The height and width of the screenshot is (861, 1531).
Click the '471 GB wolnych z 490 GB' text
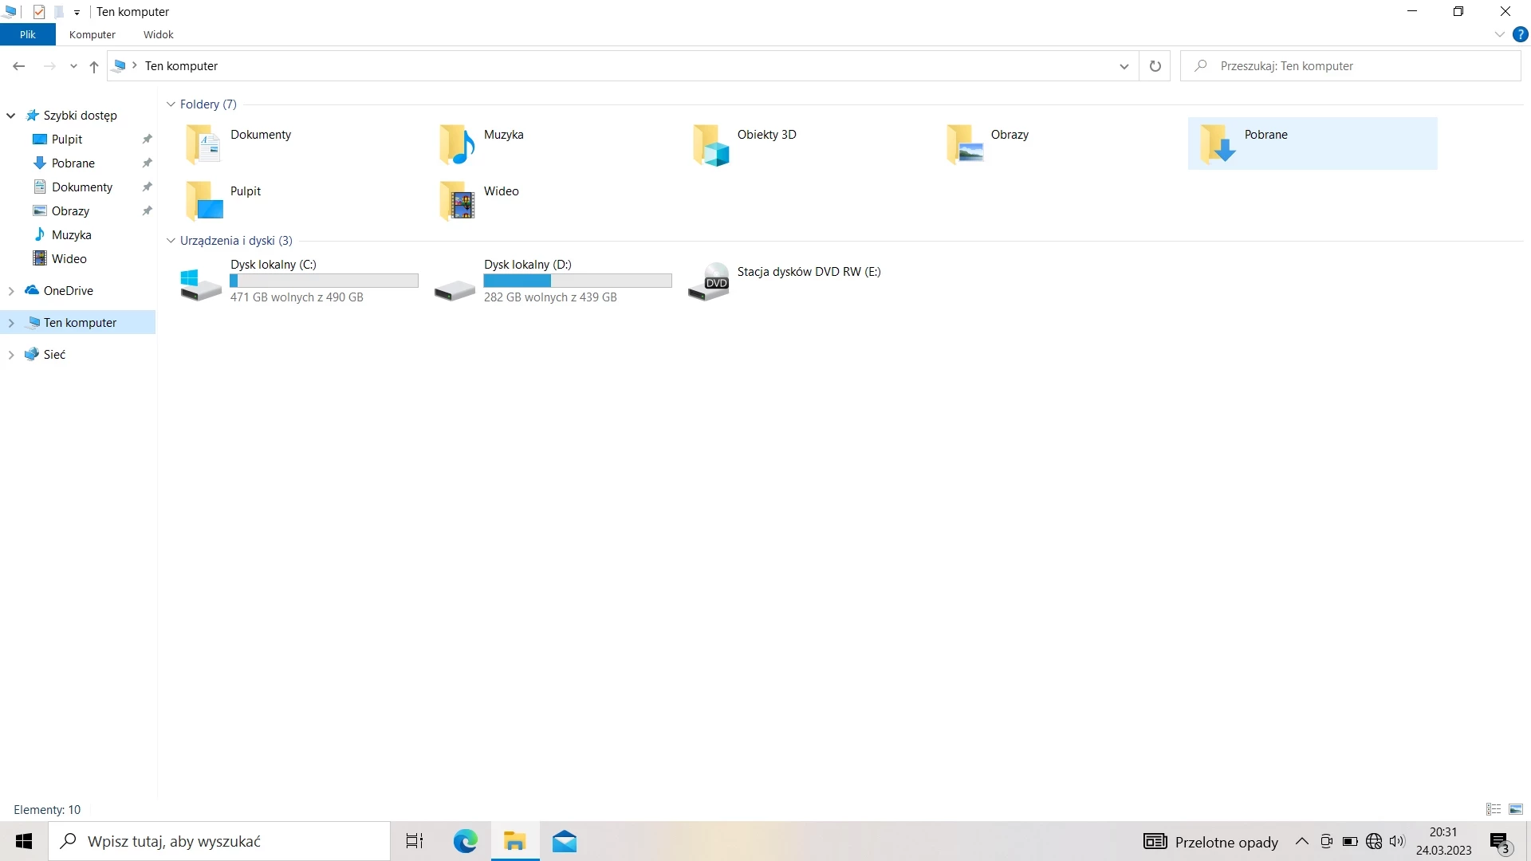(x=297, y=297)
